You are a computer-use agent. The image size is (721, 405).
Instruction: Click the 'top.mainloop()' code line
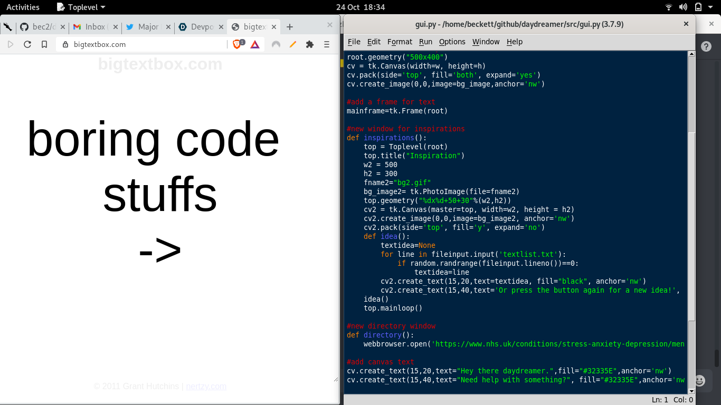click(x=393, y=308)
